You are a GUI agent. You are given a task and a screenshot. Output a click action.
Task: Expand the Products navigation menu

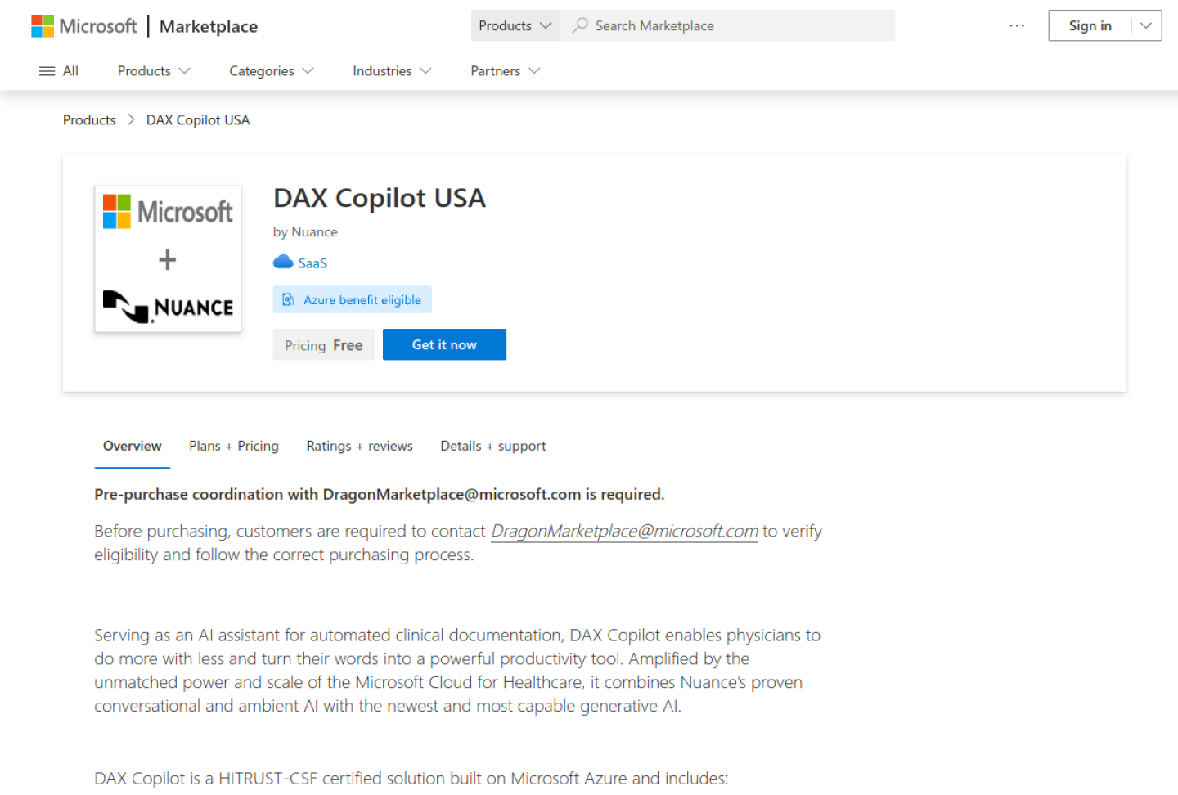(154, 71)
